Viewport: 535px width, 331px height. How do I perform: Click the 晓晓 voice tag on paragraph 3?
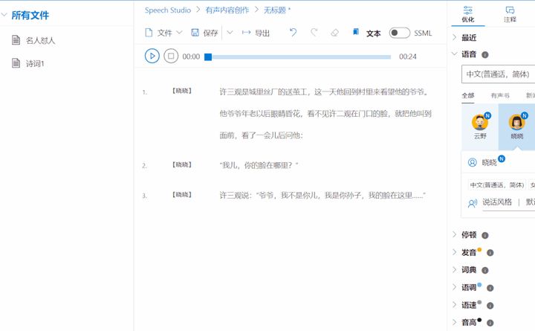(x=182, y=195)
